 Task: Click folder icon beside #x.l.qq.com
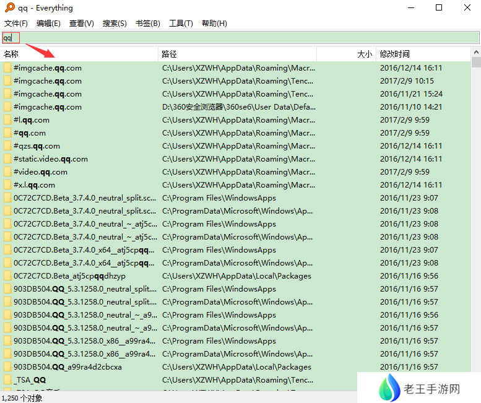(x=7, y=185)
